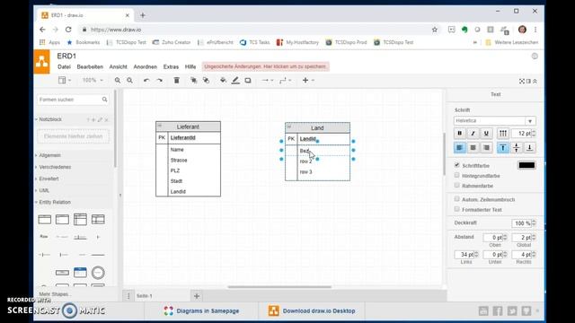Collapse the Entity Relation category
Viewport: 575px width, 323px height.
tap(55, 202)
